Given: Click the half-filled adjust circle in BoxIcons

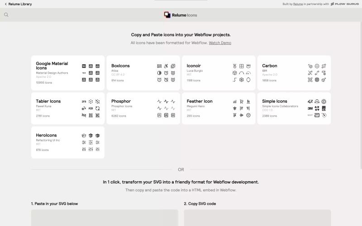Looking at the screenshot, I should click(x=159, y=73).
